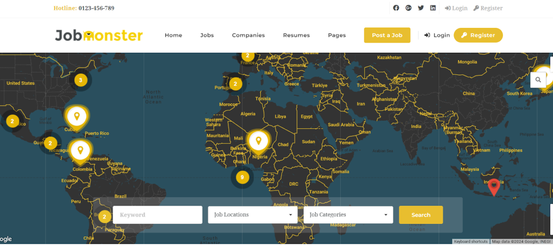Open the Twitter social icon
Screen dimensions: 553x245
[x=421, y=8]
